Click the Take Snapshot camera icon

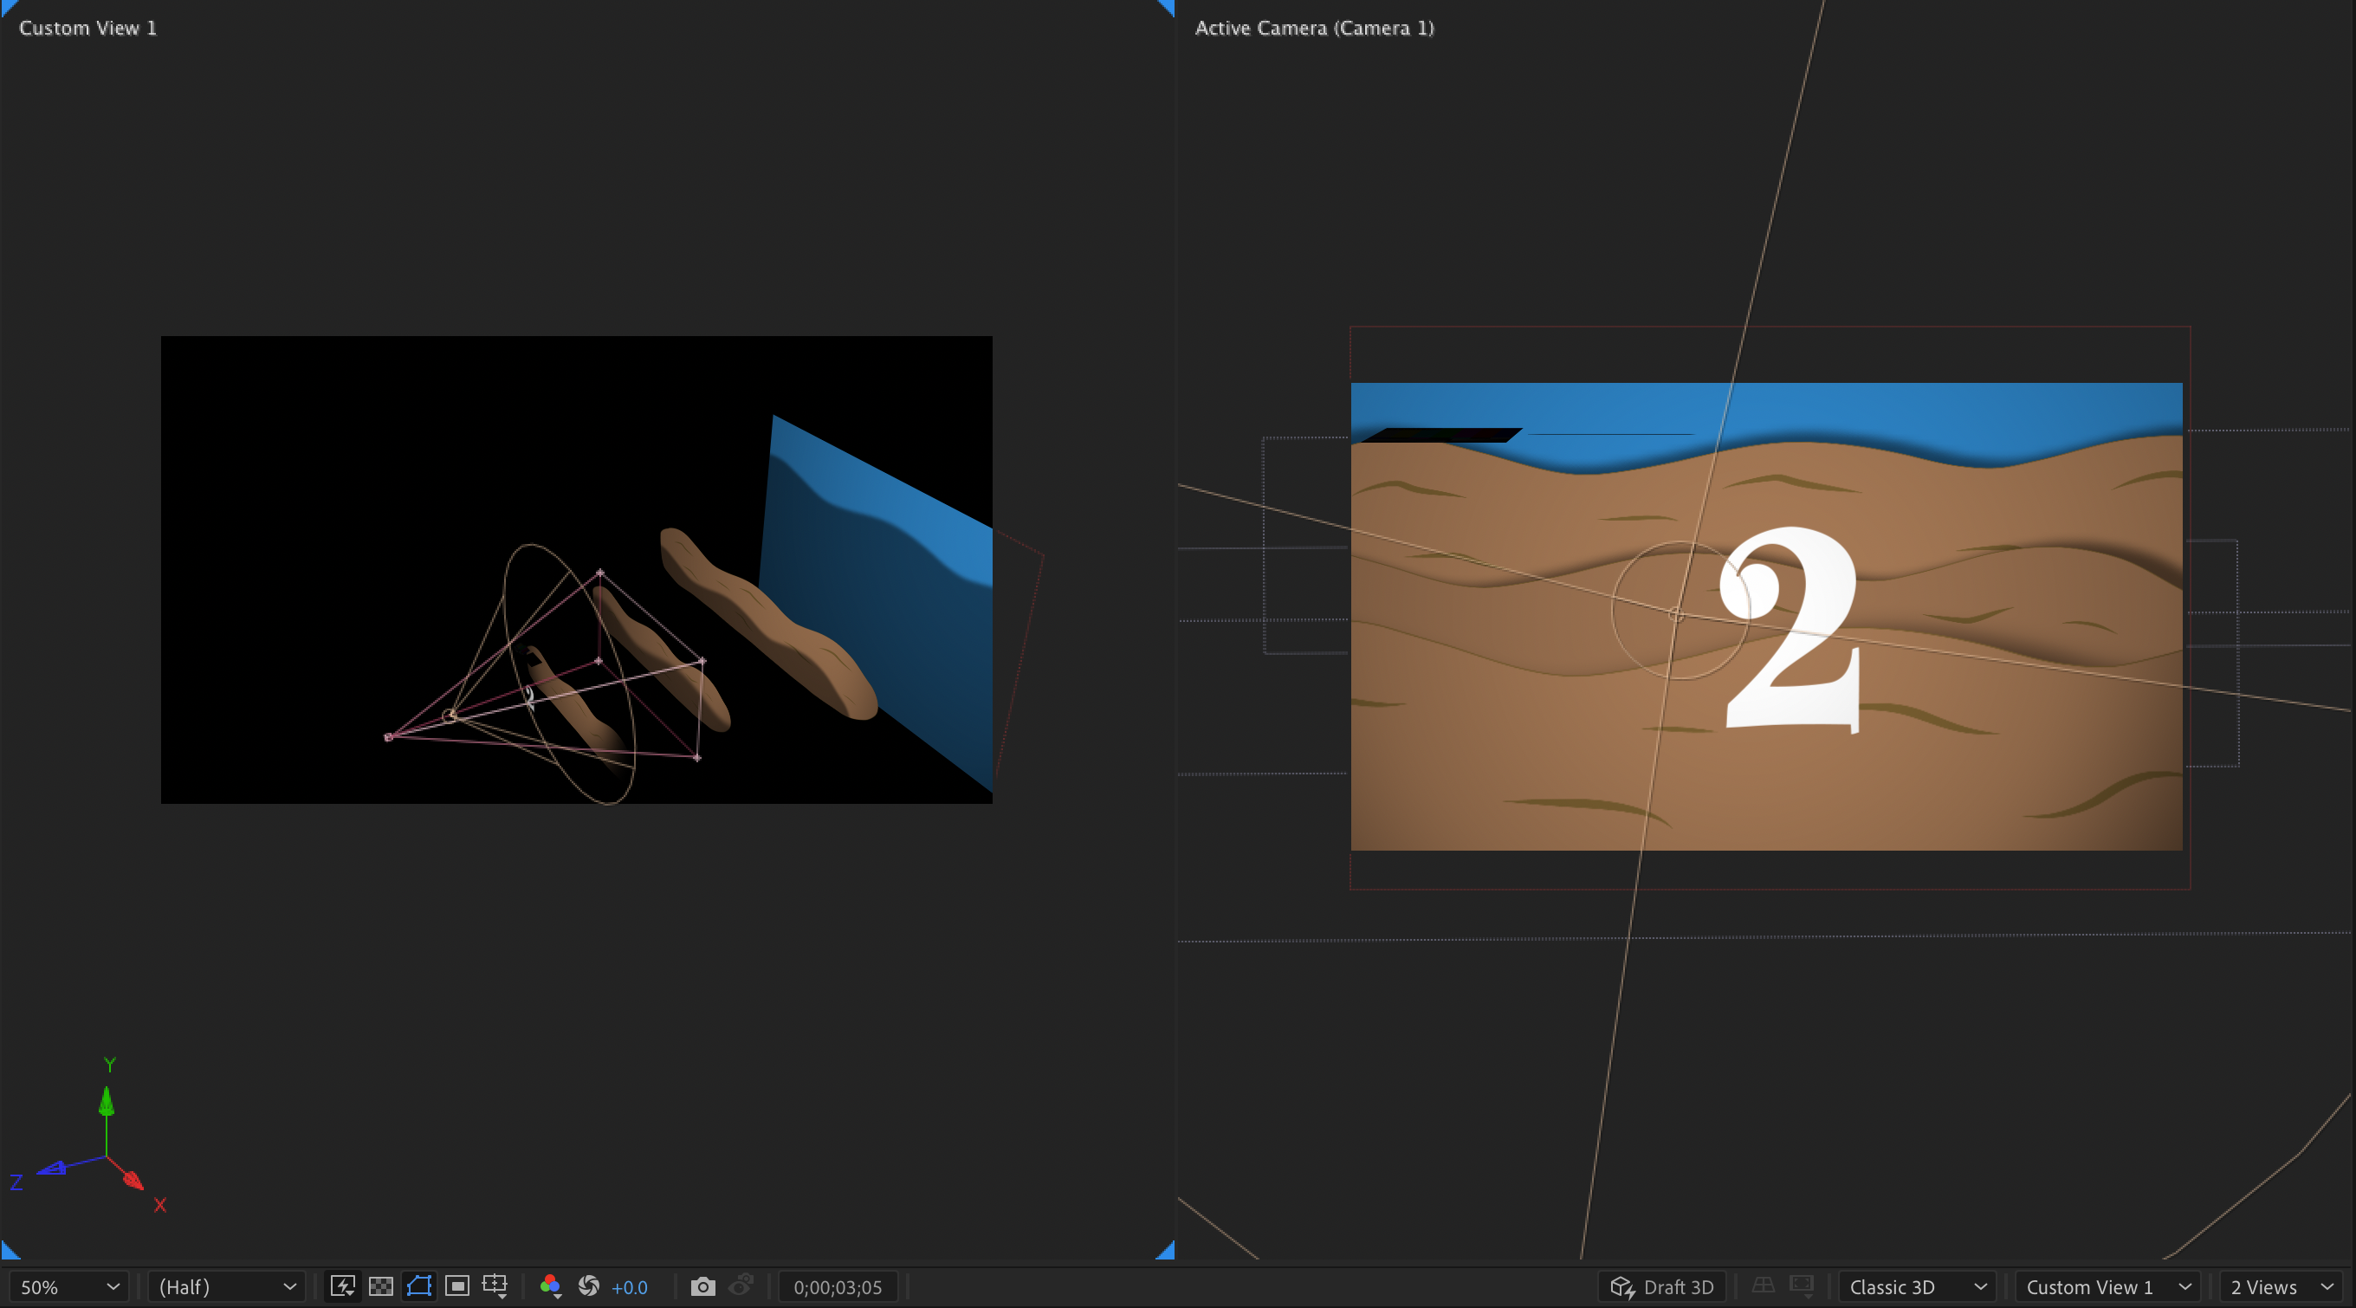702,1286
